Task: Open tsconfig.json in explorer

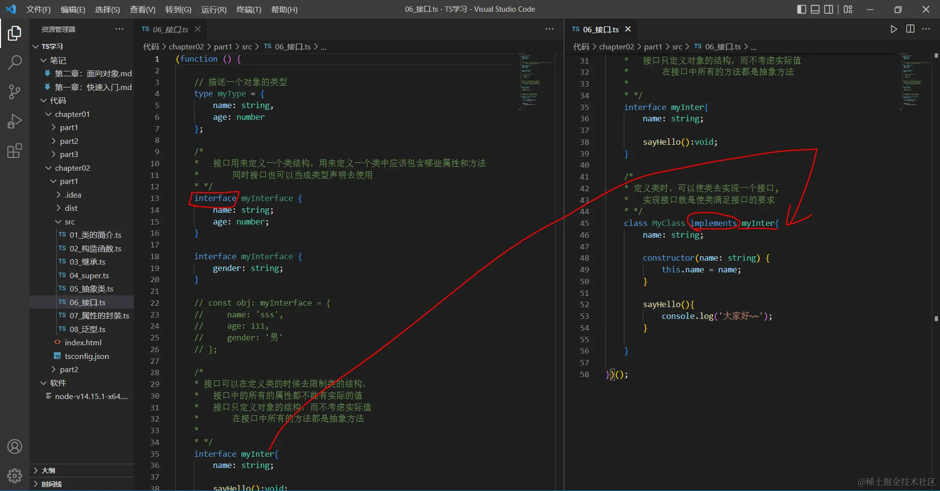Action: pyautogui.click(x=81, y=356)
